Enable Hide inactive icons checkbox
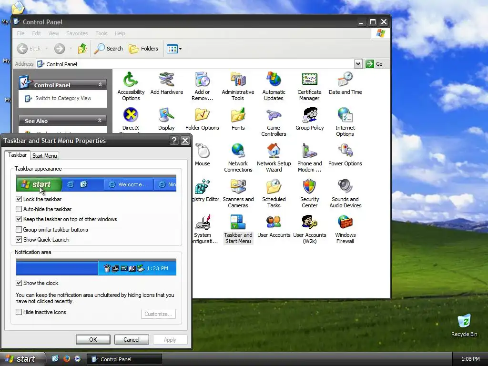The height and width of the screenshot is (366, 488). tap(19, 312)
